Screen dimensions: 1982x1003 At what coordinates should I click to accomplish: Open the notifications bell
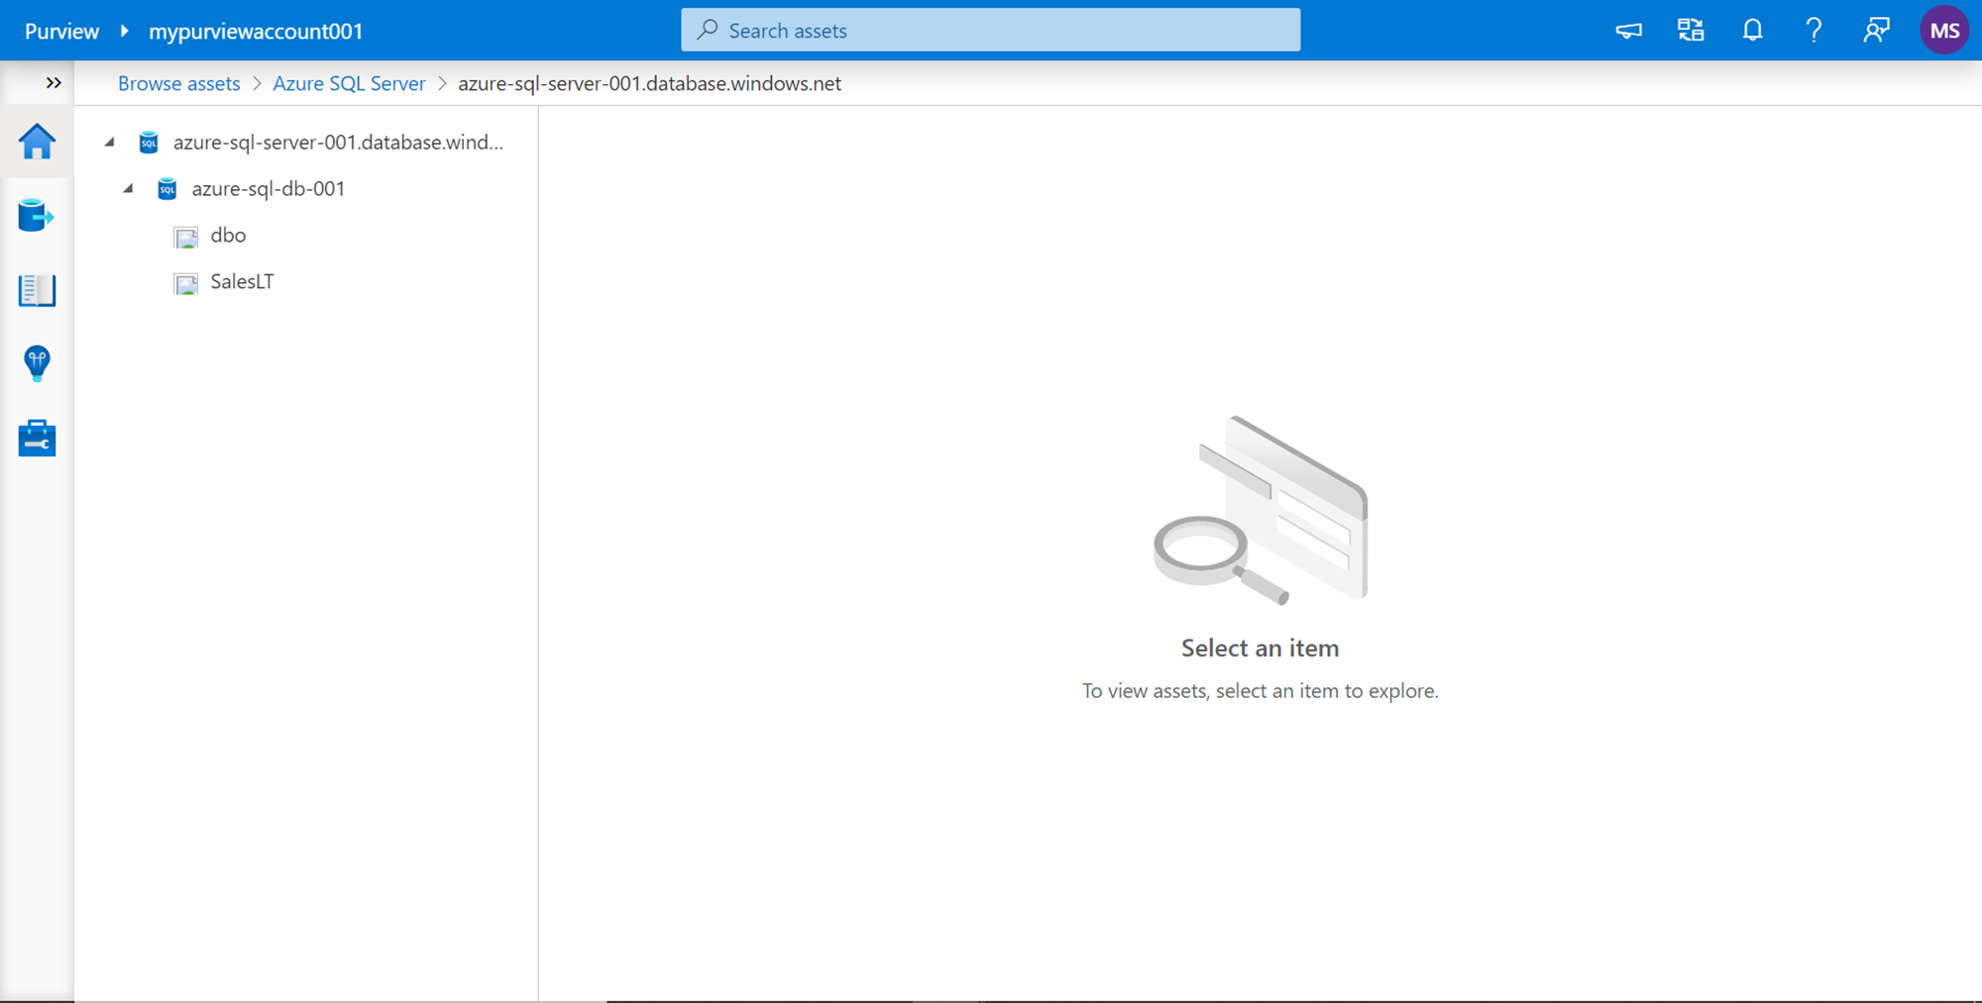1752,31
